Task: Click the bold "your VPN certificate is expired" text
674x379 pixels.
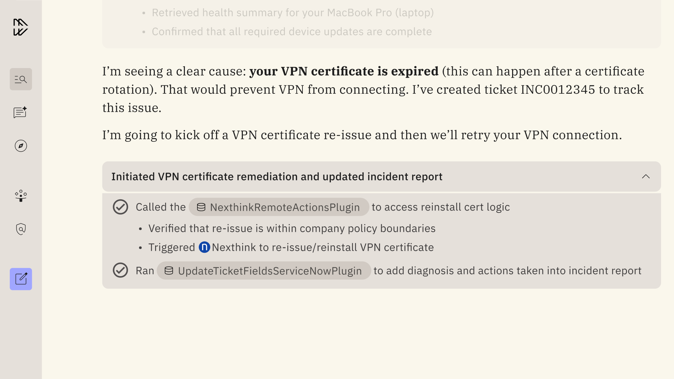Action: [x=344, y=71]
